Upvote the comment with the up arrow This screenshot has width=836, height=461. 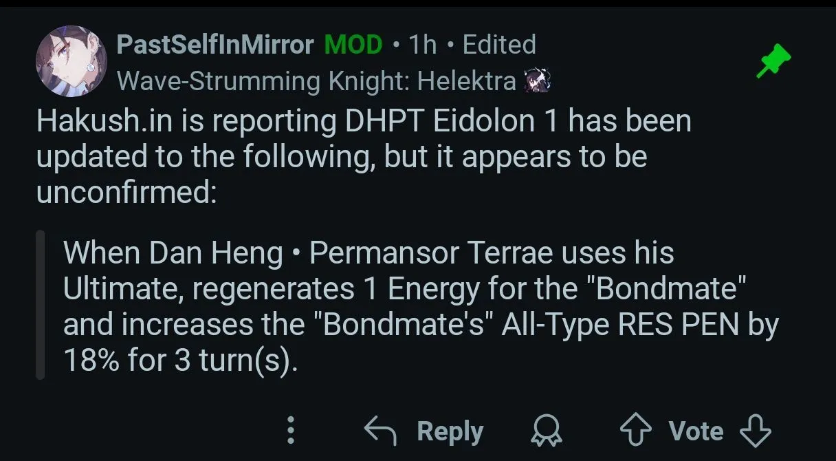tap(636, 431)
